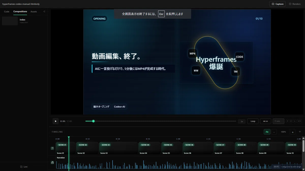Screen dimensions: 305x171
Task: Click the Hyperframes 爆誕 title graphic
Action: pos(216,63)
